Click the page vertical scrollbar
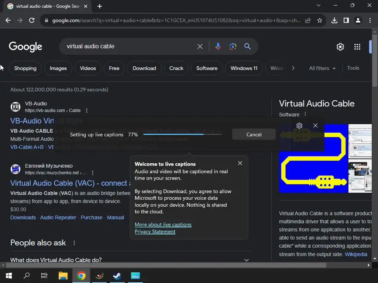The image size is (378, 283). pos(375,61)
